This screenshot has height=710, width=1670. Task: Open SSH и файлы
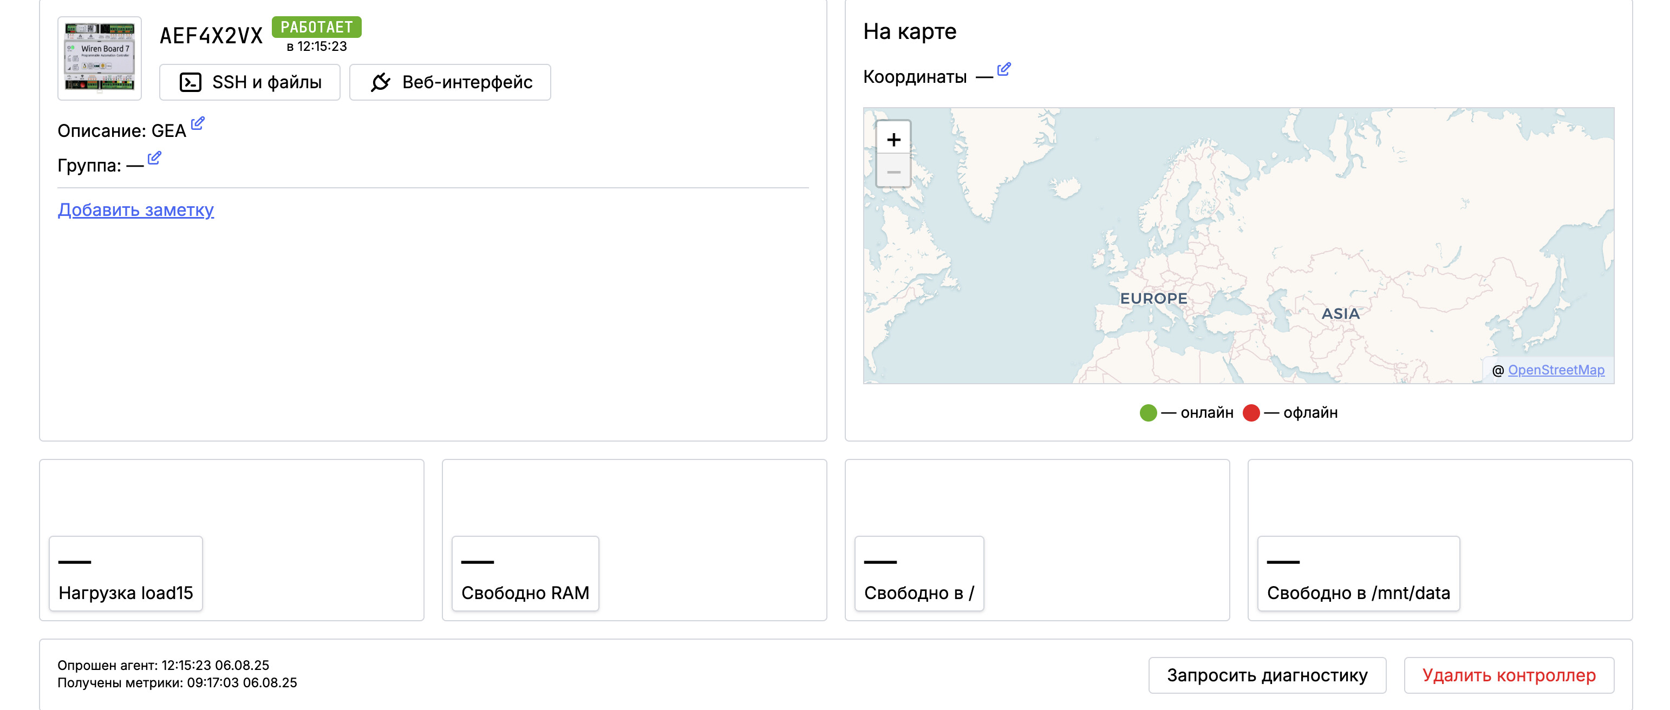click(250, 82)
